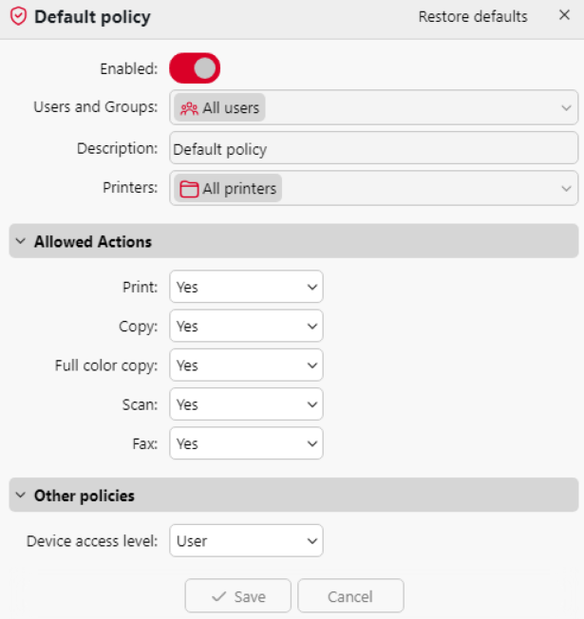Click the All users group icon
The image size is (584, 619).
pos(189,108)
